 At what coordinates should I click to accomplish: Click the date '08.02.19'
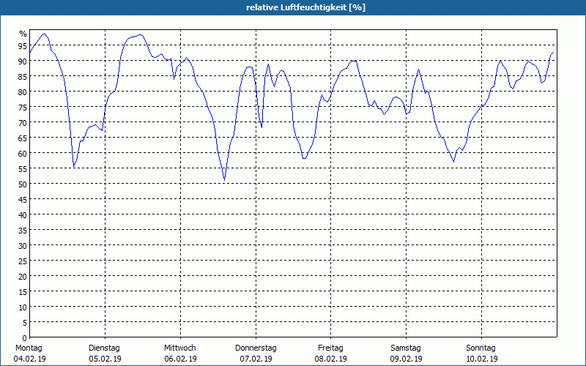point(331,359)
